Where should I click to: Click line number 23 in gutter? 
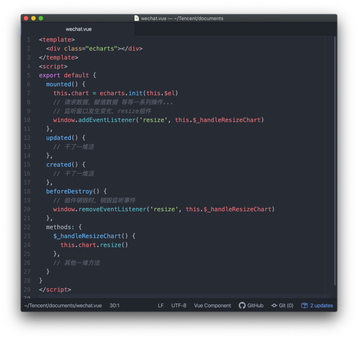[x=27, y=236]
